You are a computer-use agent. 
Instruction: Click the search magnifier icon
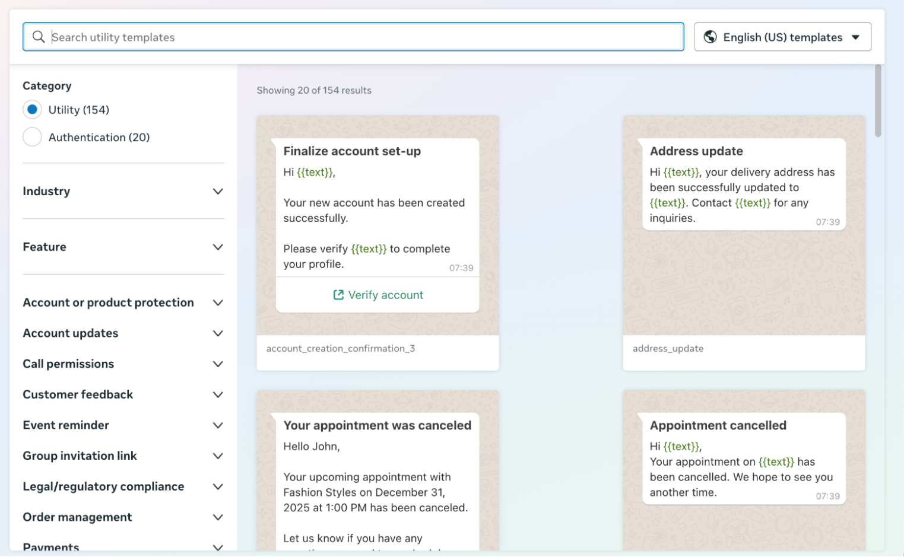click(x=39, y=37)
